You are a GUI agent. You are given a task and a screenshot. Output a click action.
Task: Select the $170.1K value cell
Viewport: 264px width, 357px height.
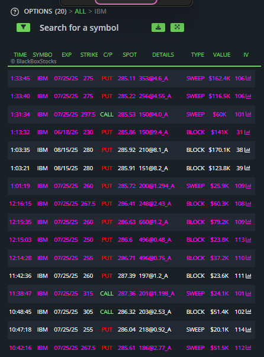pos(220,150)
